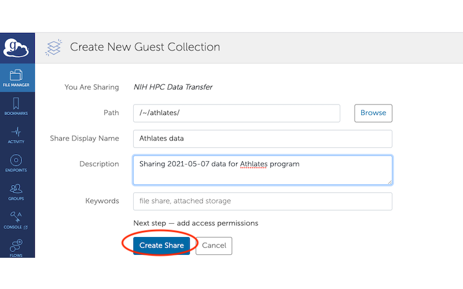Screen dimensions: 463x289
Task: Cancel the guest collection creation
Action: pos(214,246)
